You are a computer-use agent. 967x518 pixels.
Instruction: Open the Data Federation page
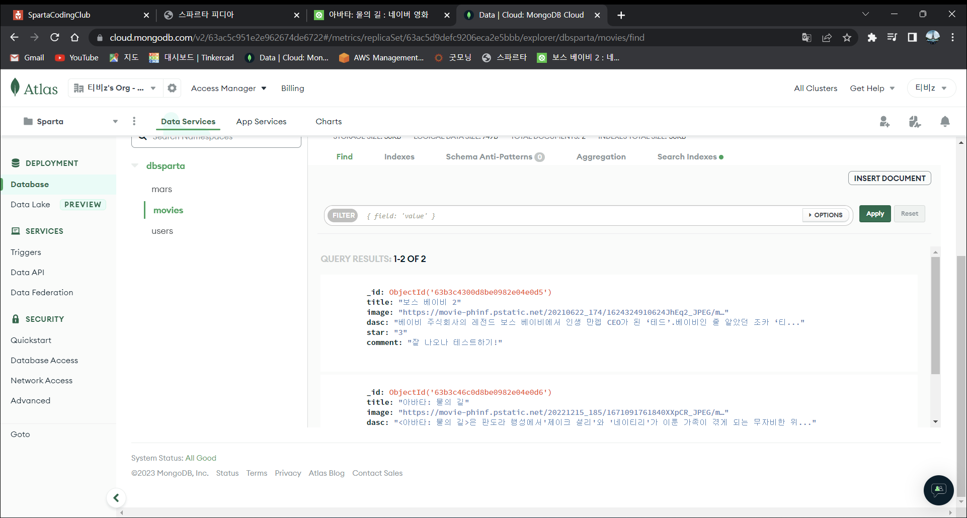click(42, 293)
